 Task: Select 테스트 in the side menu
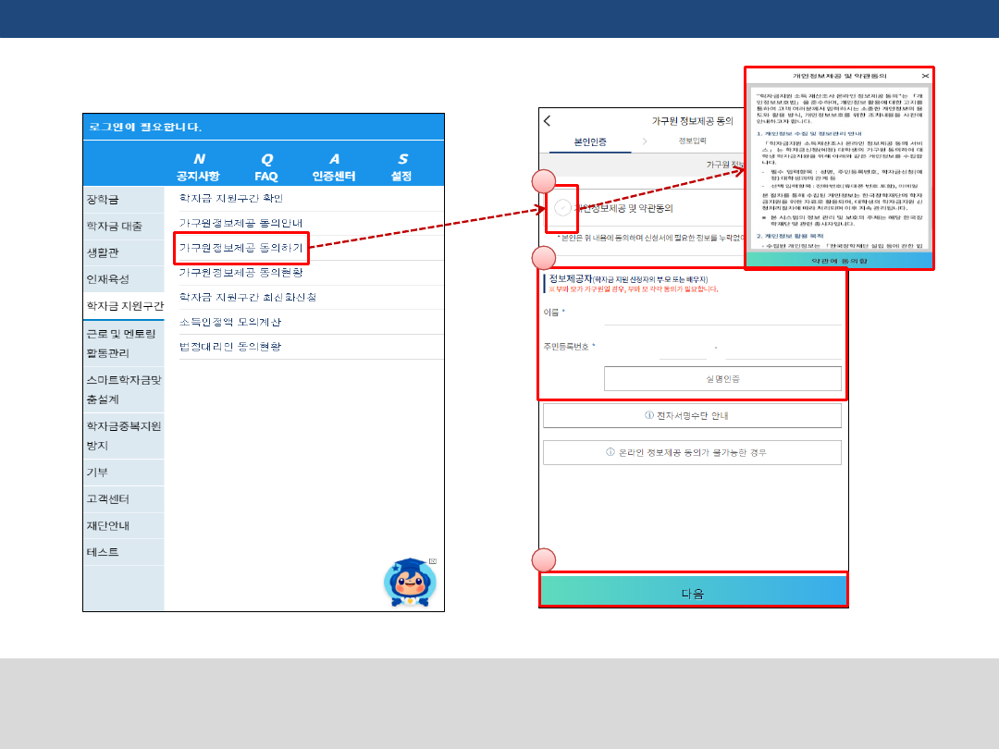coord(124,552)
